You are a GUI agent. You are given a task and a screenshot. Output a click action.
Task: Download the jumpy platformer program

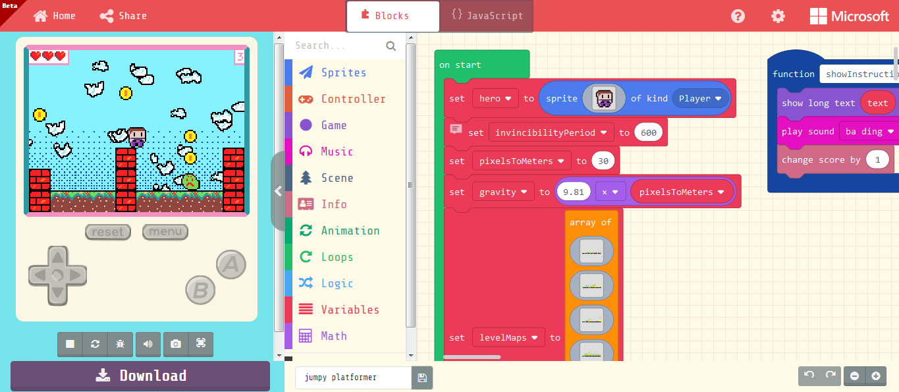coord(140,376)
